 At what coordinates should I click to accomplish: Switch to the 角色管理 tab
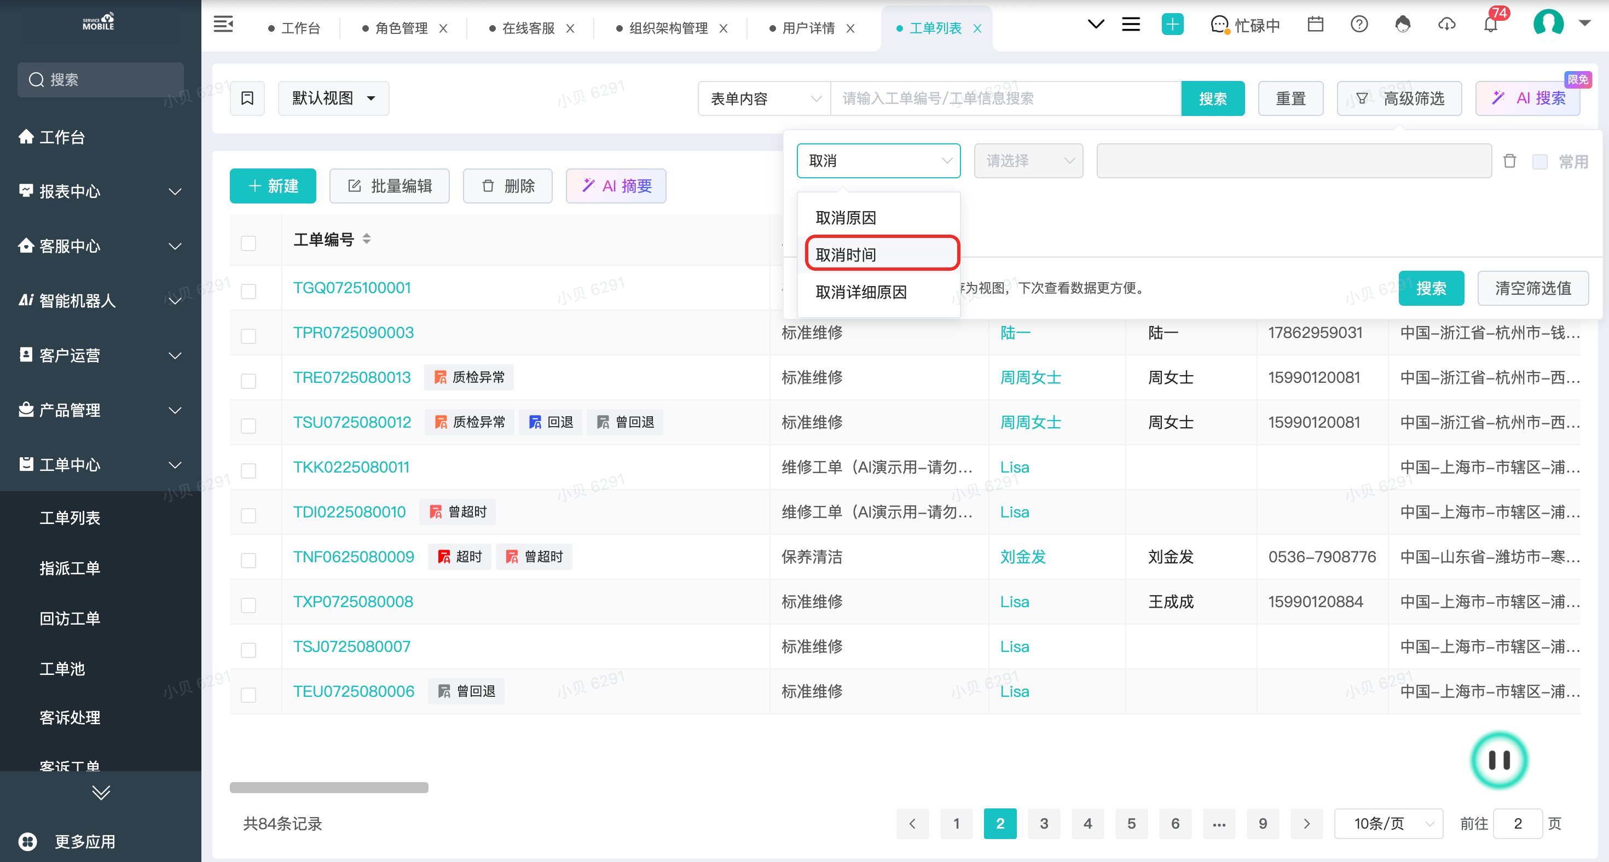coord(401,28)
